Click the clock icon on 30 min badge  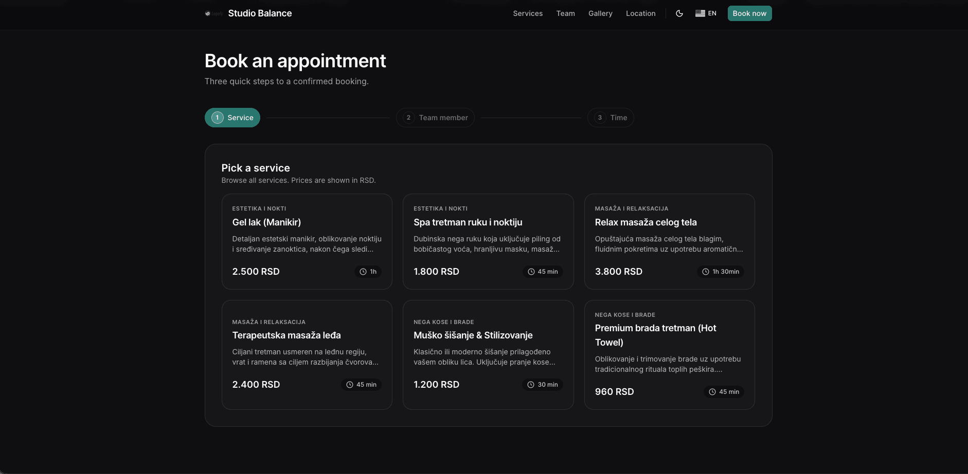(531, 385)
